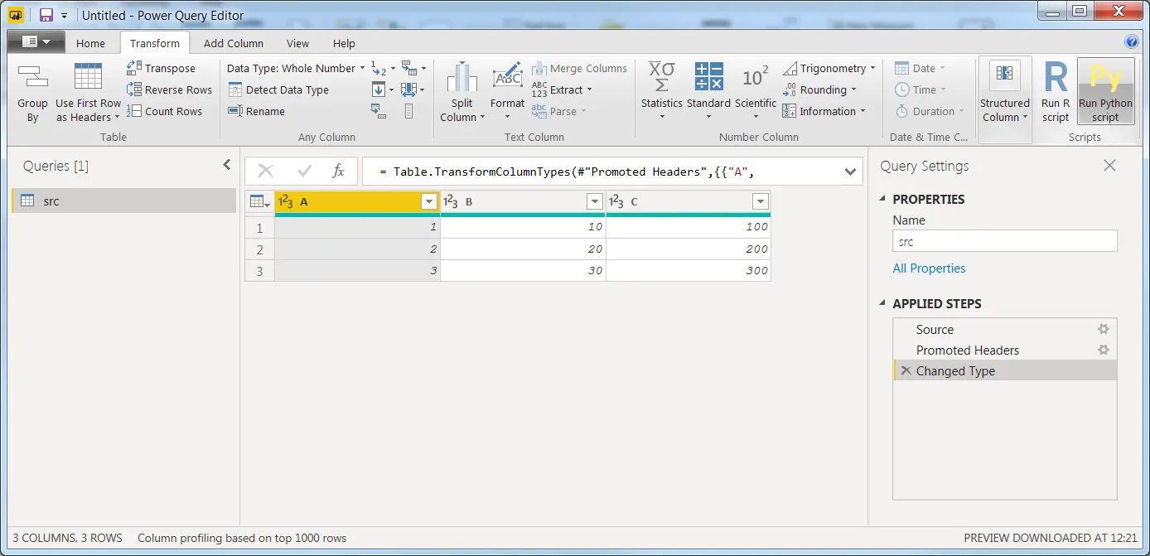Click the Transpose table button
This screenshot has height=556, width=1150.
coord(162,68)
